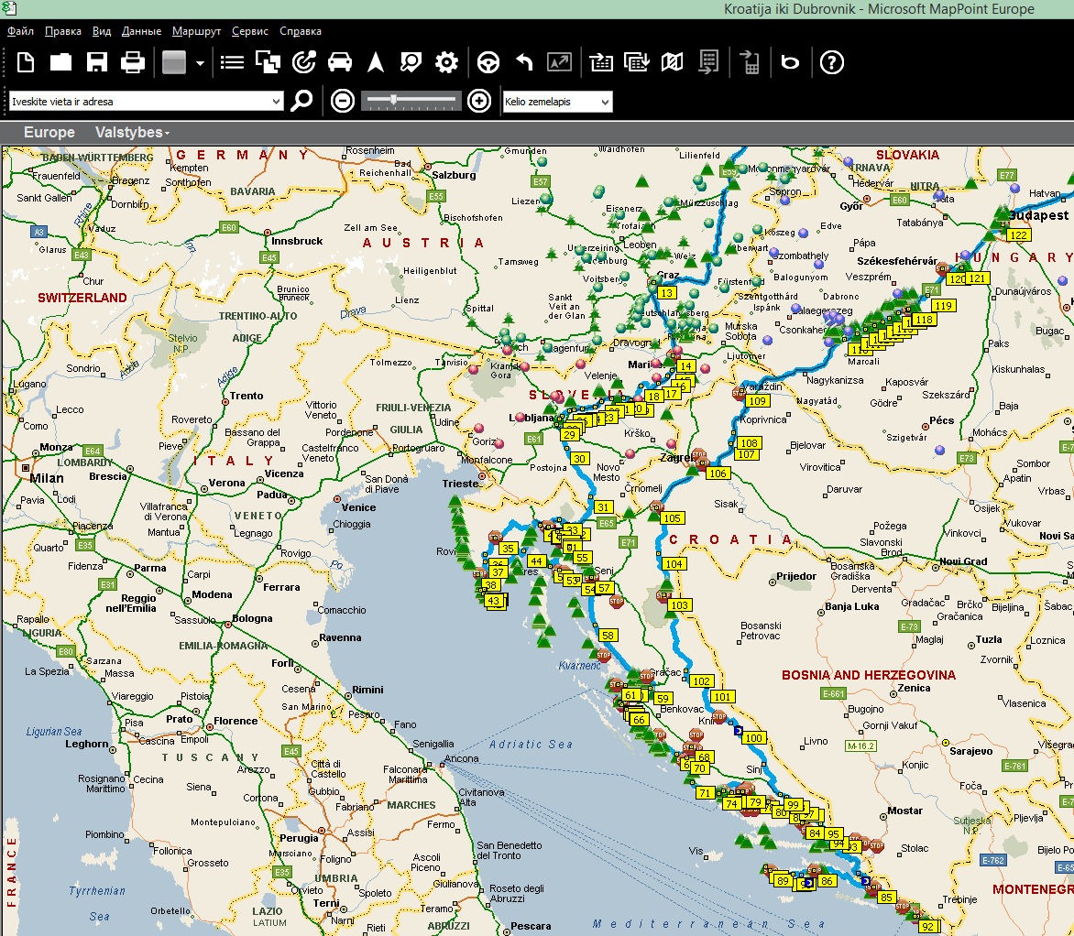
Task: Print the map using the printer icon
Action: (133, 62)
